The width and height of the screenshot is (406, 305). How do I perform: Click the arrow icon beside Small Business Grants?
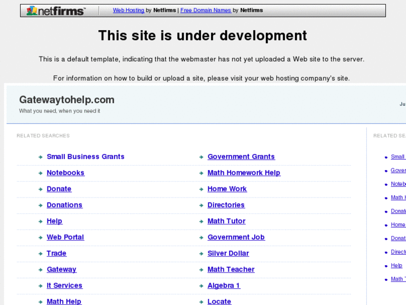(x=40, y=157)
